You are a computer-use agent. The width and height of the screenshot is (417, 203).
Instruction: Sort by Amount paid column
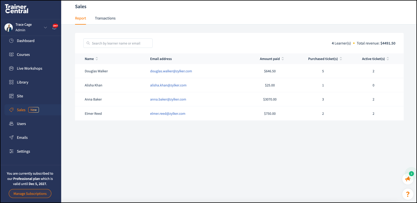282,59
